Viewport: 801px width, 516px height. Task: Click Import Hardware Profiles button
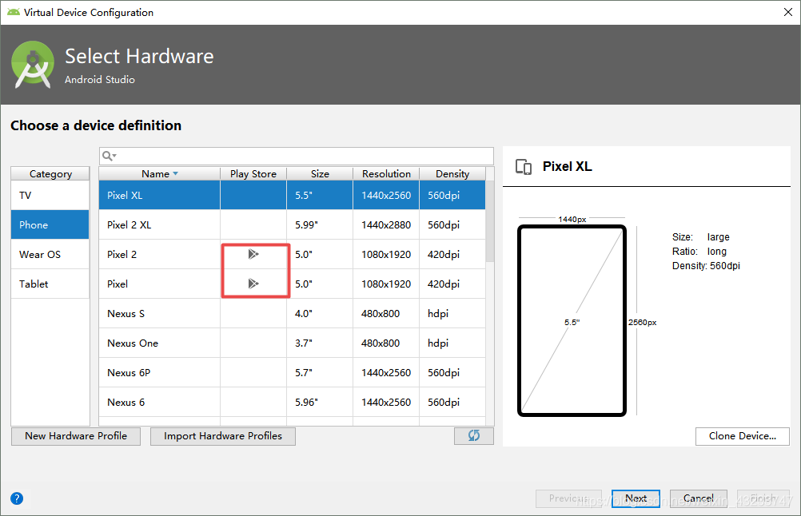[223, 436]
